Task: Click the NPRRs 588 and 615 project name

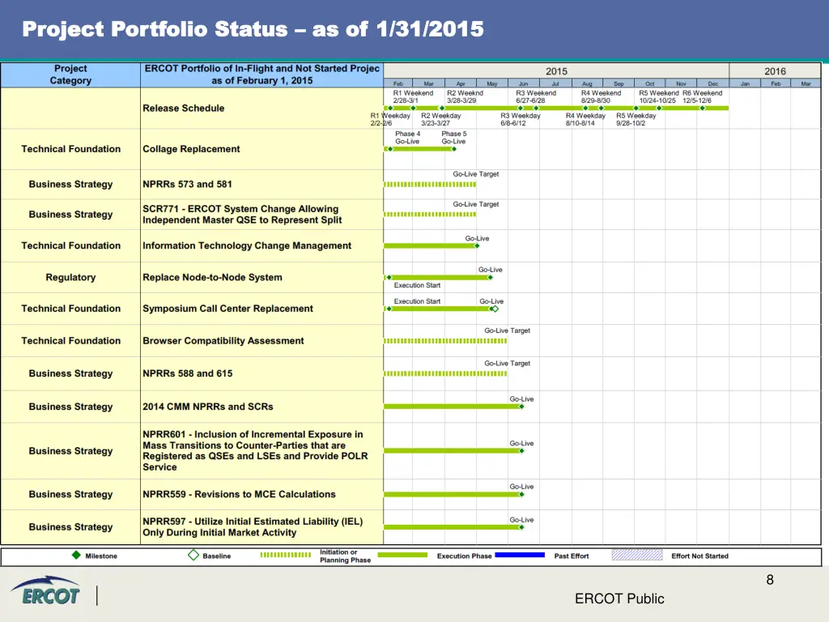Action: pyautogui.click(x=187, y=373)
